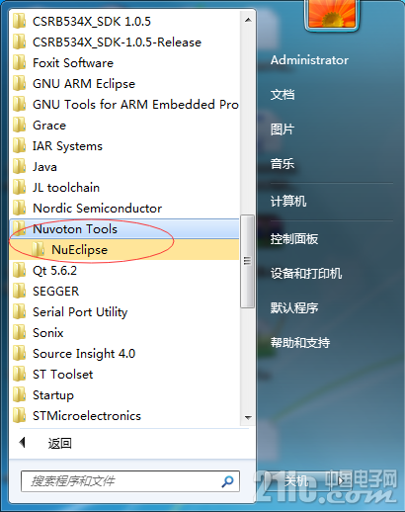Click scroll down arrow of programs list
This screenshot has height=512, width=405.
(x=249, y=417)
